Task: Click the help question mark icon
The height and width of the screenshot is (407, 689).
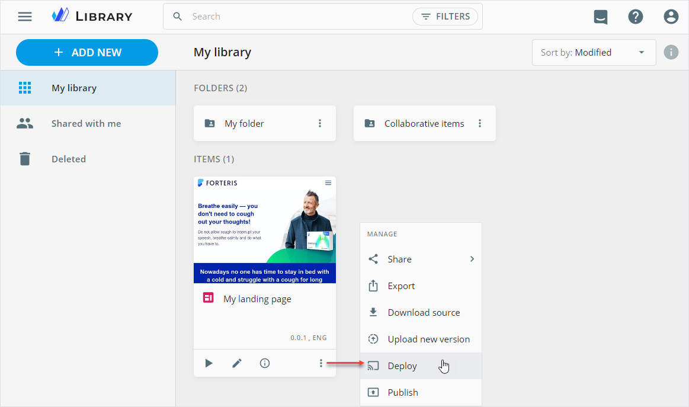Action: point(636,17)
